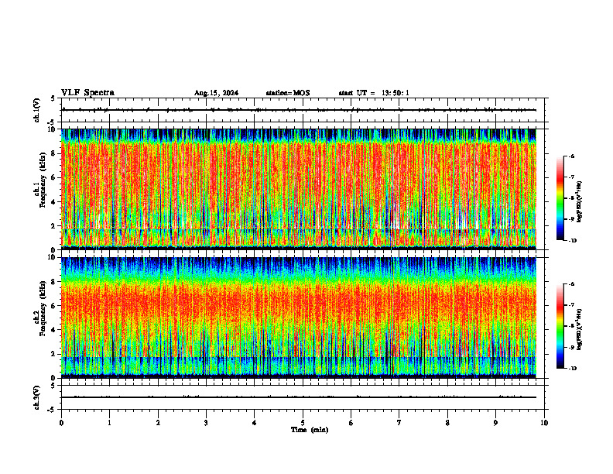The width and height of the screenshot is (613, 474).
Task: Click the ch.1 voltage waveform trace
Action: (x=299, y=110)
